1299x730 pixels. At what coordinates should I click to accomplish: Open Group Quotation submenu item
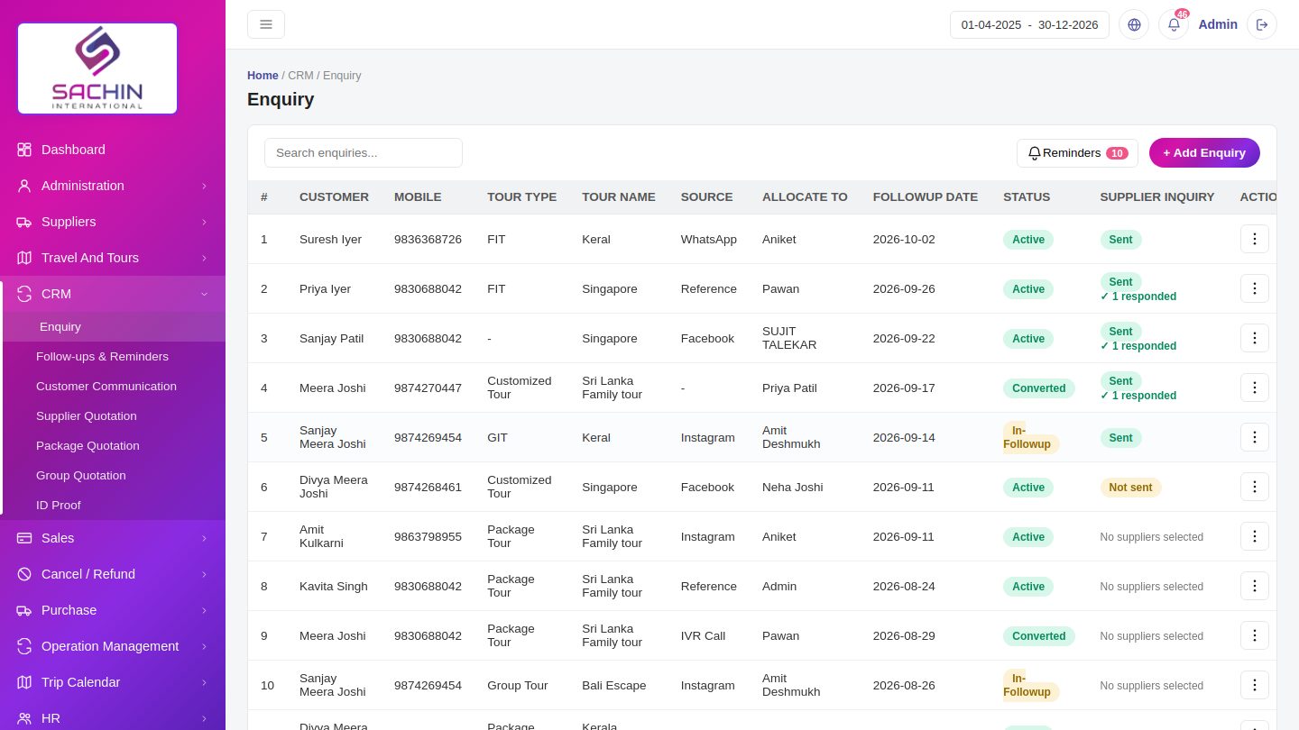coord(113,475)
